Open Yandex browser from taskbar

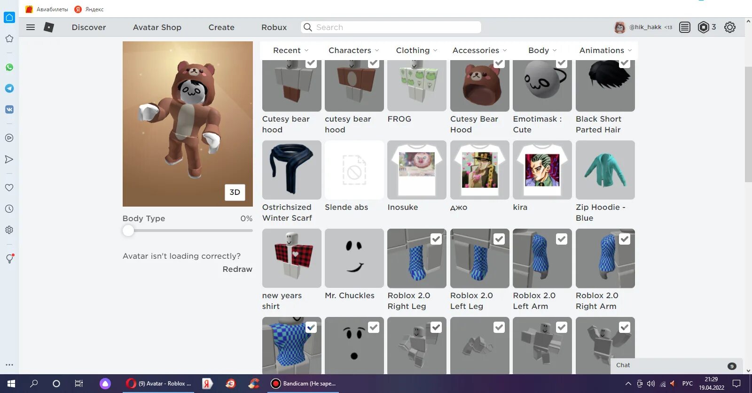[x=207, y=384]
